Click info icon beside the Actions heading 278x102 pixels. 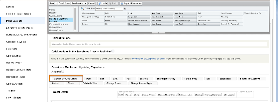click(63, 72)
